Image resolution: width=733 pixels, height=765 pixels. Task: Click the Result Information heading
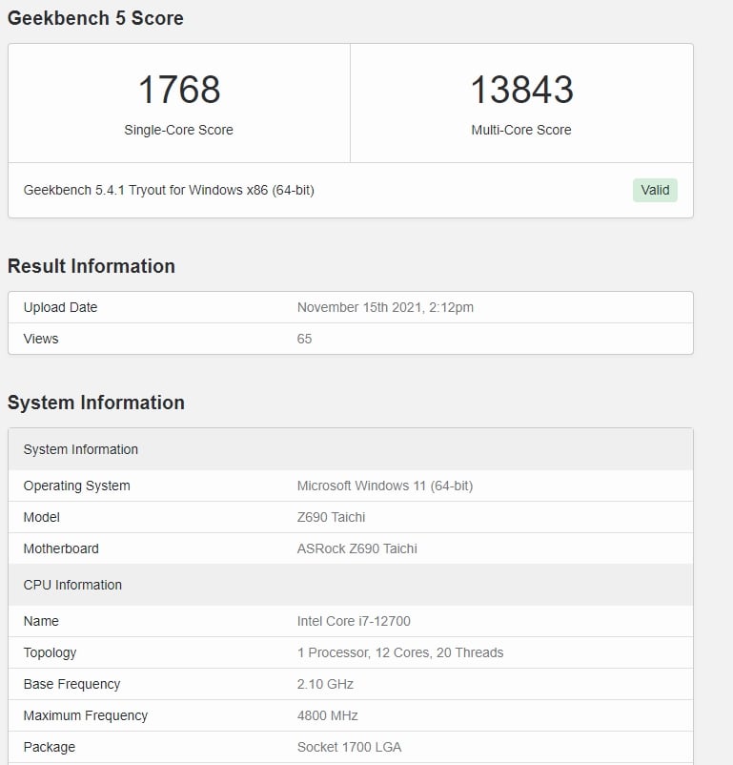pos(92,266)
